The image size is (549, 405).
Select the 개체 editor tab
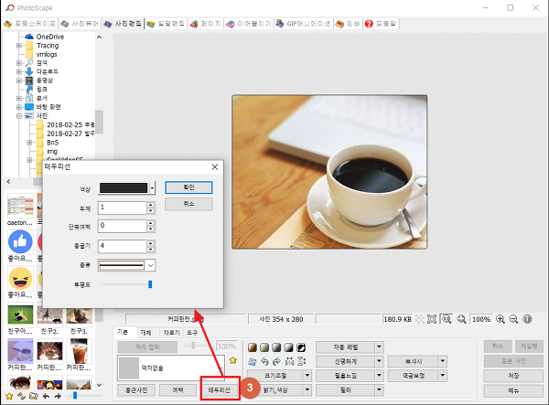tap(145, 333)
